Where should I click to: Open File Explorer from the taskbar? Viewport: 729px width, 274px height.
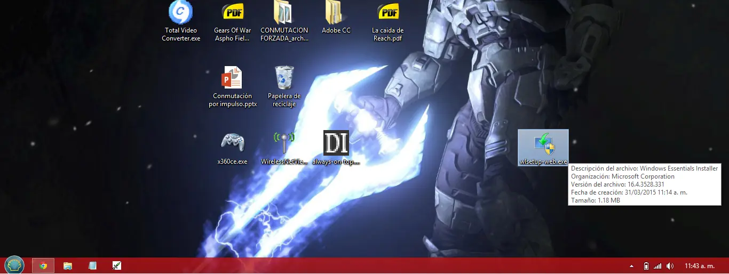tap(68, 265)
